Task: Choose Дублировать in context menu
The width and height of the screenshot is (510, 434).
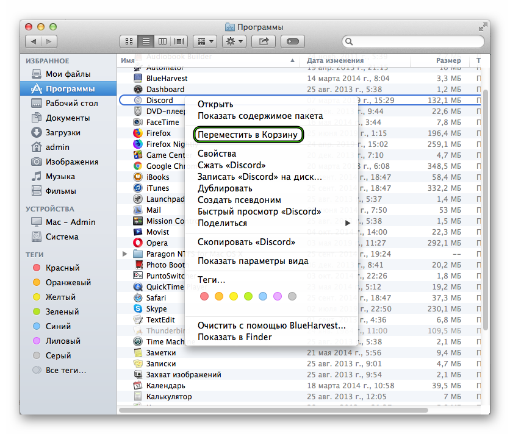Action: pos(271,188)
